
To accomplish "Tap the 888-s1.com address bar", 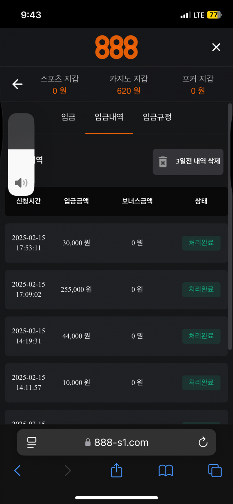I will [116, 442].
